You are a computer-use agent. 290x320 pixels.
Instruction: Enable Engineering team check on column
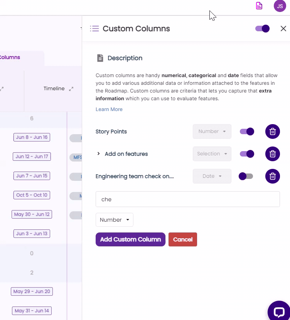pos(246,176)
